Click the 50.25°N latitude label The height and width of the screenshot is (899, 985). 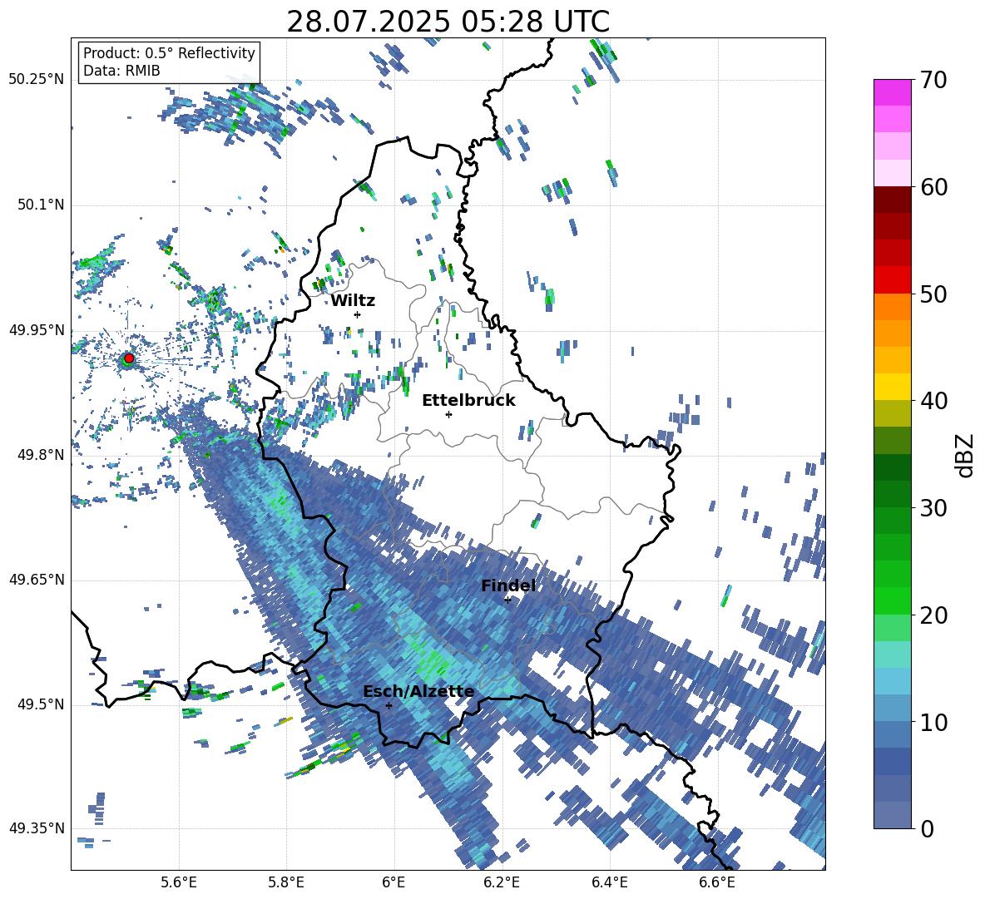(37, 80)
